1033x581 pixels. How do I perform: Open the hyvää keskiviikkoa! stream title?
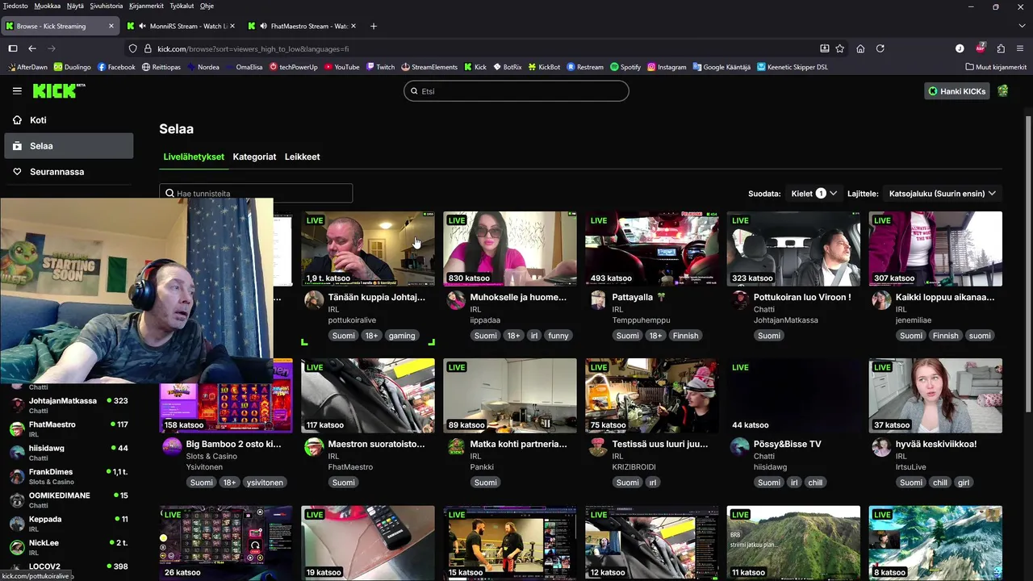[935, 444]
